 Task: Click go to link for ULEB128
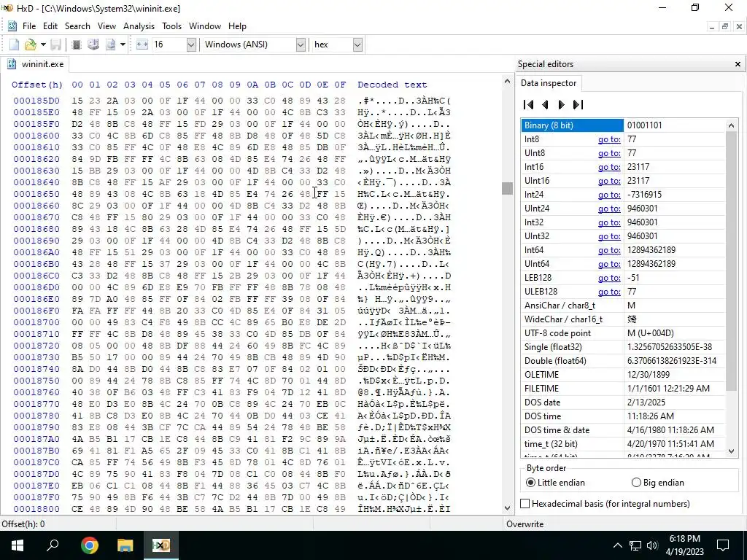tap(609, 292)
